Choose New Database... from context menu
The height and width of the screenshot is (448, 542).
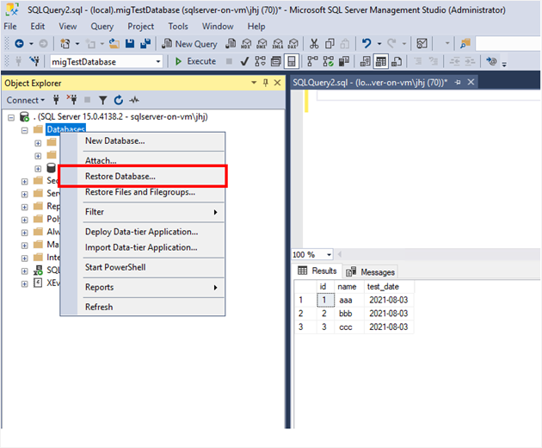143,141
